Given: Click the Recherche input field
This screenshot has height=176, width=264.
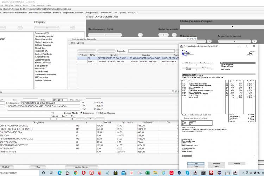Looking at the screenshot, I should [x=151, y=51].
